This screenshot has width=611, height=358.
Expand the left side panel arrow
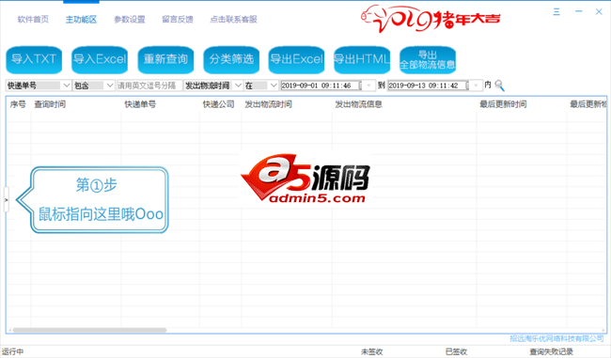[6, 200]
